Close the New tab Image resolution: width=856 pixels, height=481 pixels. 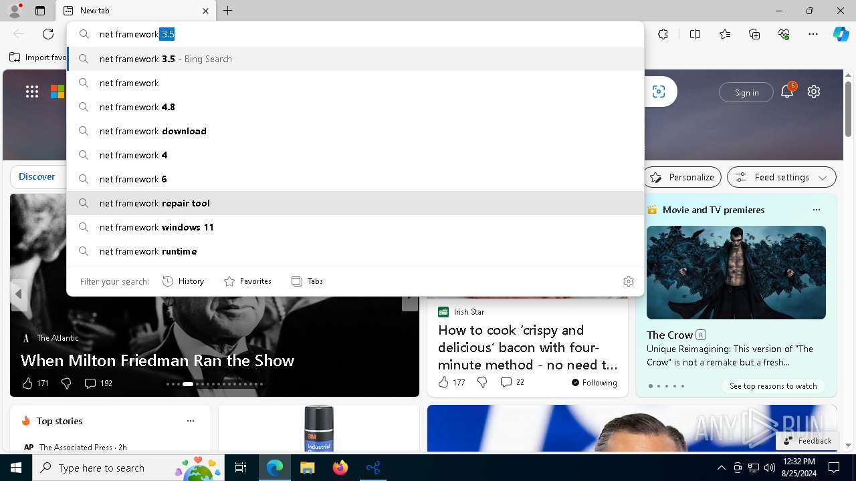point(205,11)
